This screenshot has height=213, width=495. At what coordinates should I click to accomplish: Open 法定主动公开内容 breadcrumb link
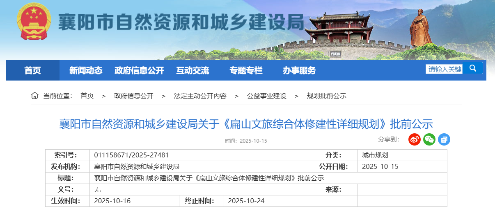pyautogui.click(x=200, y=96)
